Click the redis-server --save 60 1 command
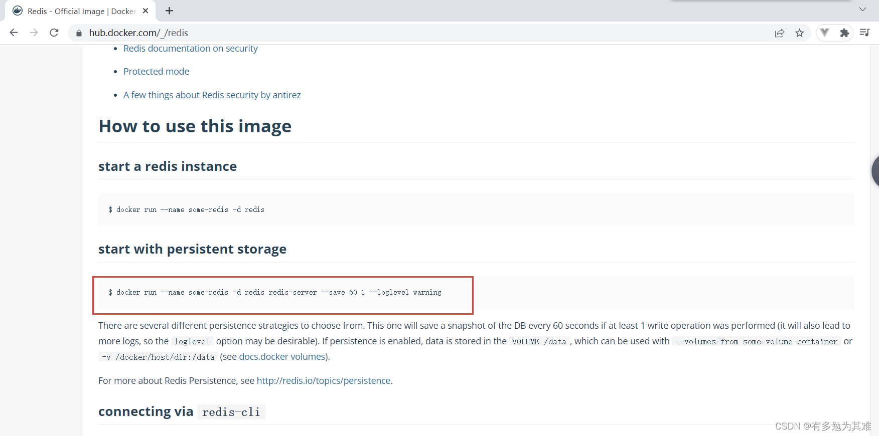The height and width of the screenshot is (436, 879). (275, 293)
